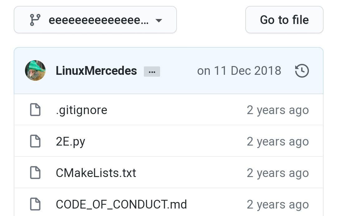Click the .gitignore file icon
This screenshot has height=216, width=337.
(x=35, y=110)
